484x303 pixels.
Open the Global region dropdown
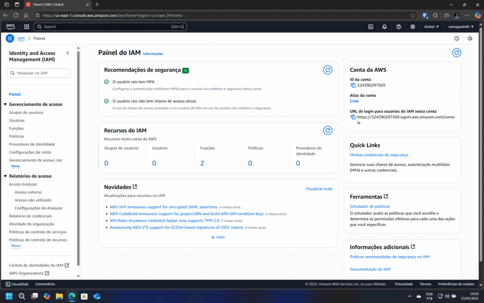[x=431, y=27]
